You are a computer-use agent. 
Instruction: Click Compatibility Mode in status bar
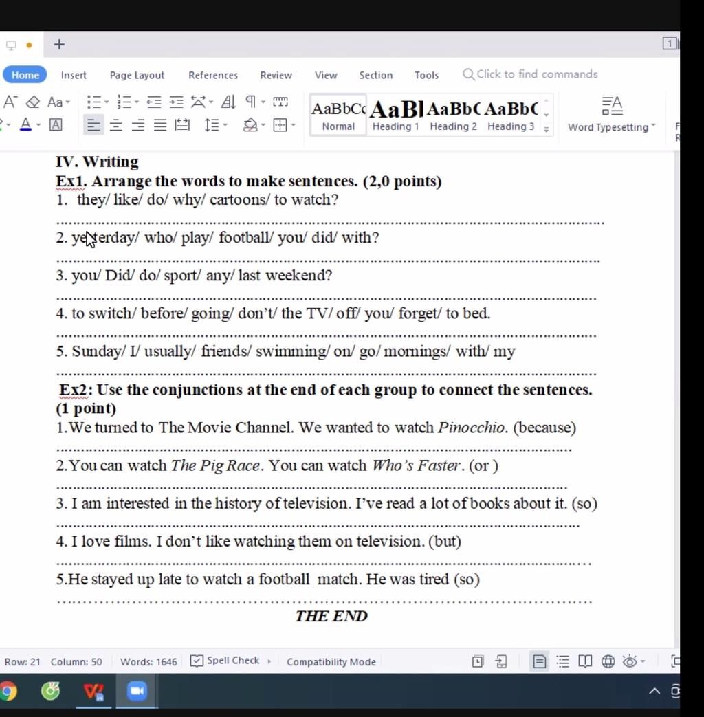pyautogui.click(x=331, y=662)
